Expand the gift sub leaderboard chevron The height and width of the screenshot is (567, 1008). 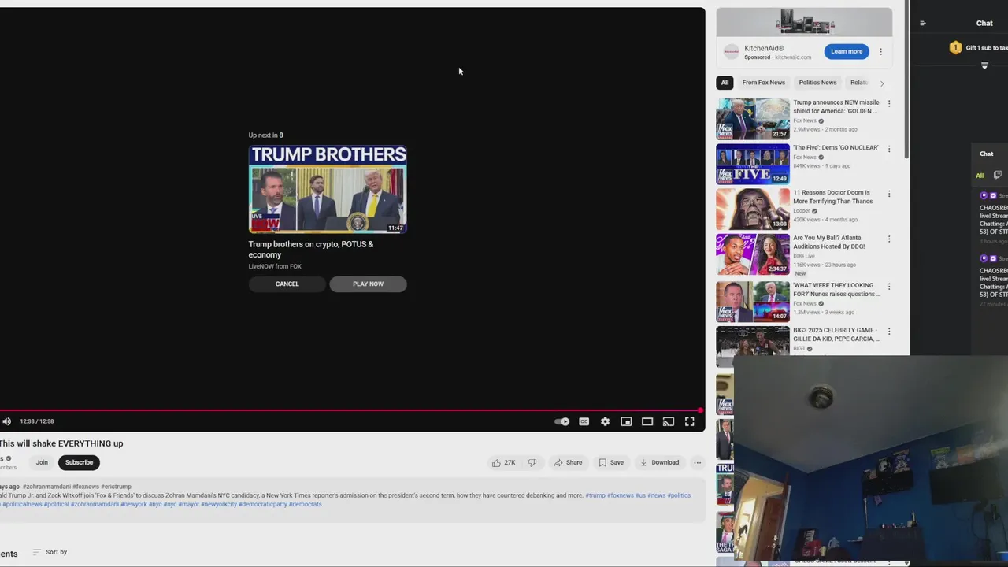pos(984,66)
